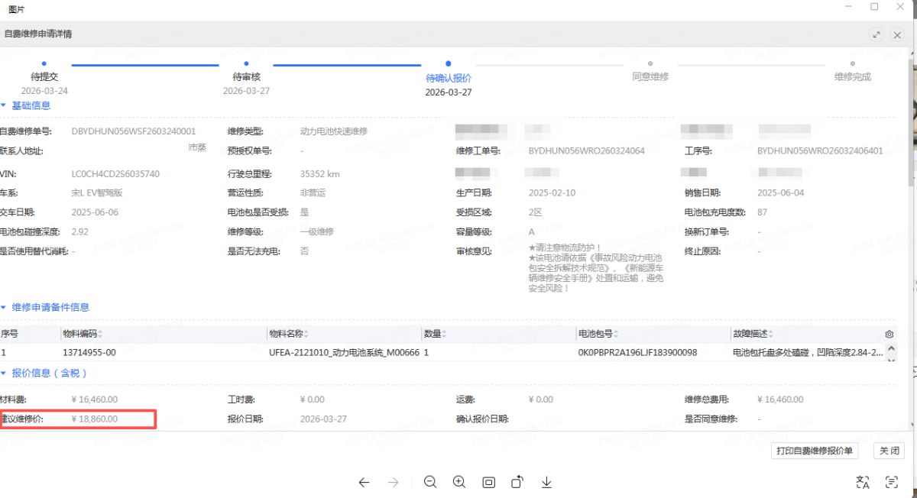Expand the repair detail dialog

coord(876,34)
